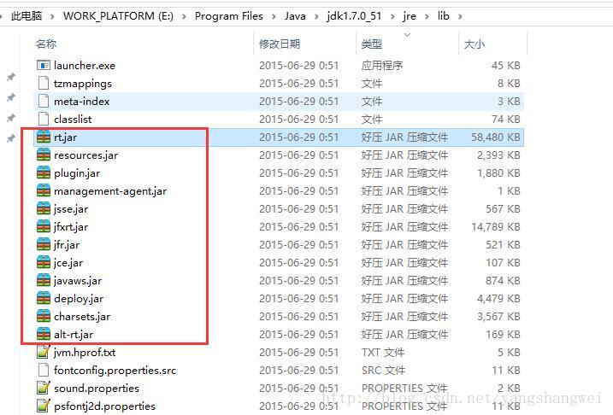
Task: Click the pin icon beside tzmappings row
Action: (11, 77)
